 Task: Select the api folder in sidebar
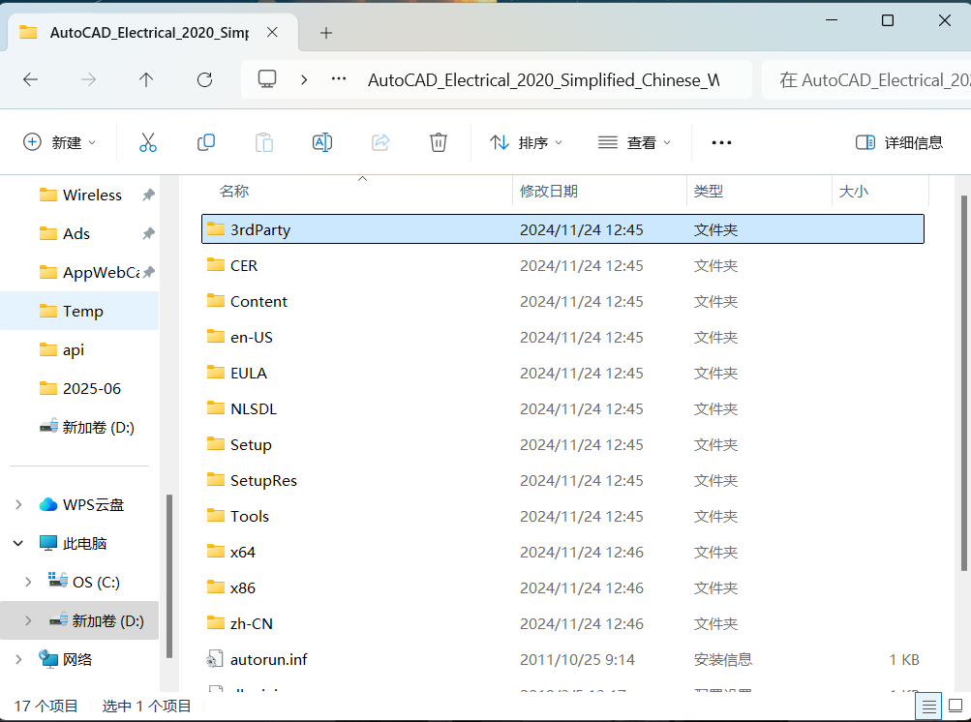[x=79, y=349]
